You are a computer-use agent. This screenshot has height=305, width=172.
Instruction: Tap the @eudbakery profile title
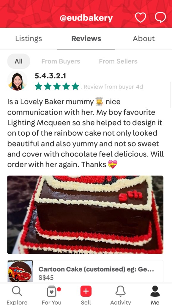click(86, 18)
